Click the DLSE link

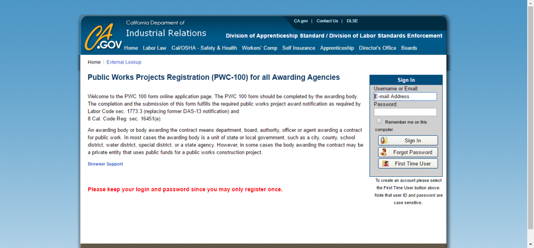point(352,21)
